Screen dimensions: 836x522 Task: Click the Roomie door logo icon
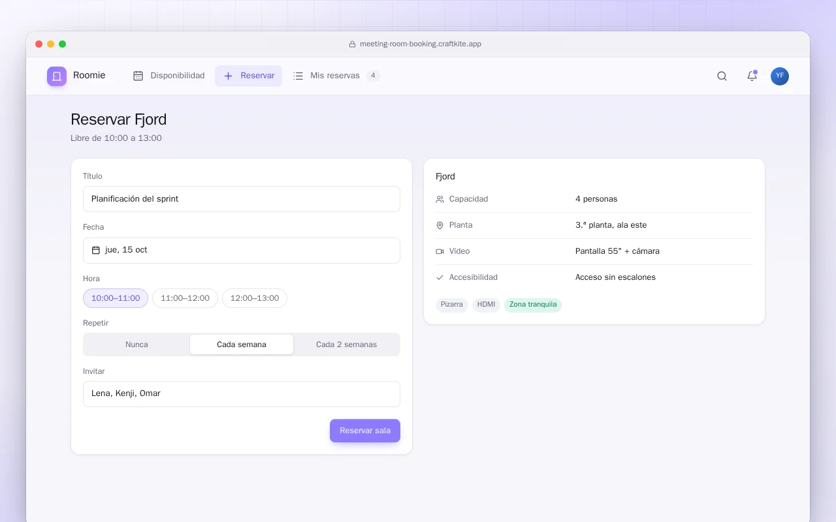tap(57, 76)
